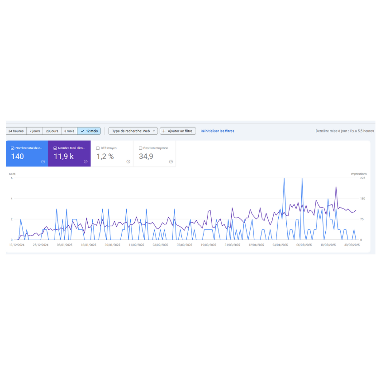Open help icon on Position moyenne card
The width and height of the screenshot is (380, 380).
pyautogui.click(x=171, y=161)
